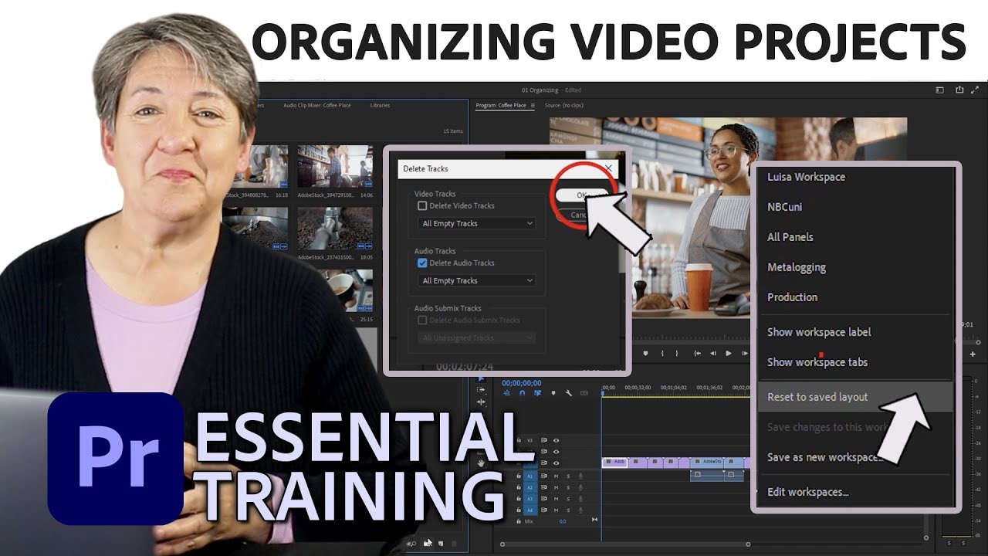Hide V3 track output eye
Image resolution: width=988 pixels, height=556 pixels.
[x=557, y=440]
